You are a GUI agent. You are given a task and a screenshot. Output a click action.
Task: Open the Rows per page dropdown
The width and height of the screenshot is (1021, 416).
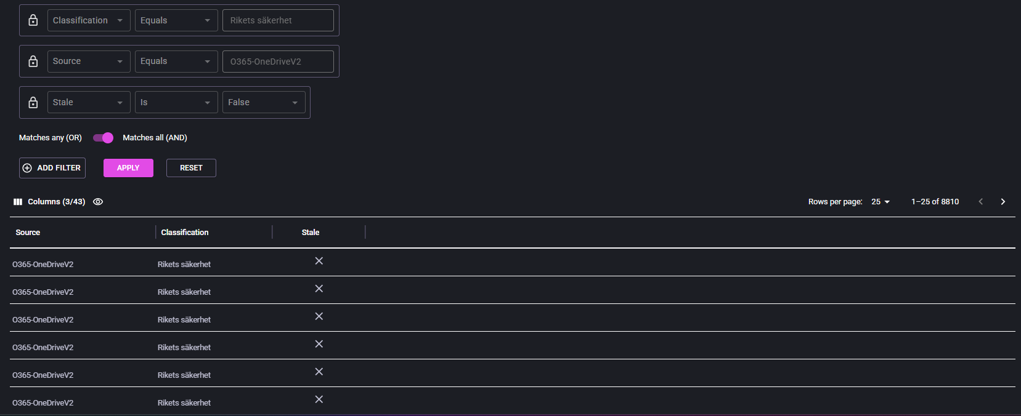[x=881, y=202]
